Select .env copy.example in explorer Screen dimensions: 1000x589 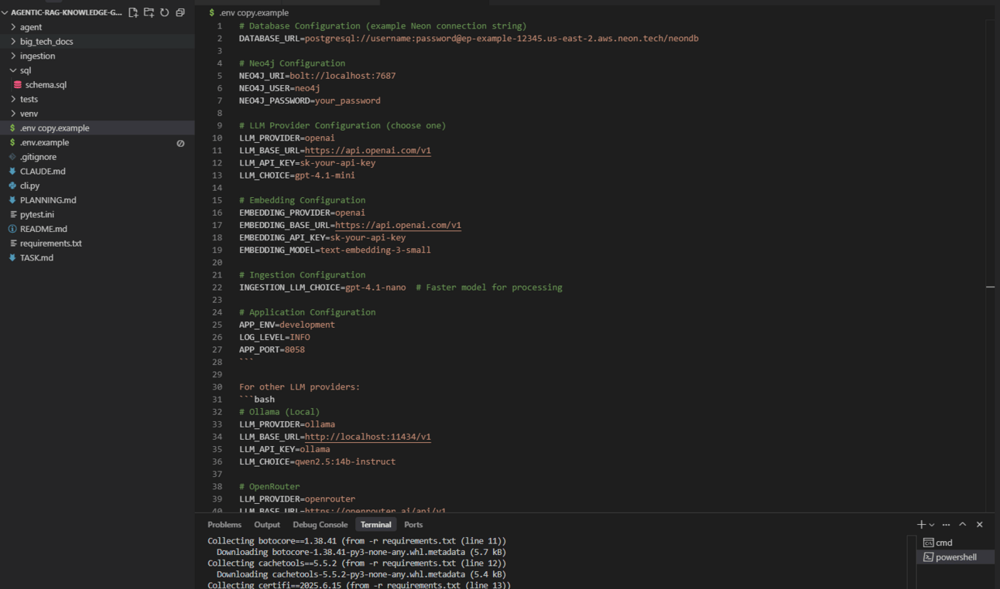pyautogui.click(x=98, y=128)
